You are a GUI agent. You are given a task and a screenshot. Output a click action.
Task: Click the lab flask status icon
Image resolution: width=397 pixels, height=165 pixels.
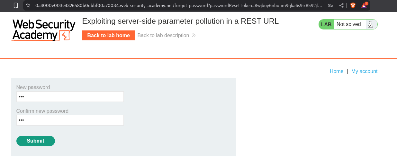(371, 25)
